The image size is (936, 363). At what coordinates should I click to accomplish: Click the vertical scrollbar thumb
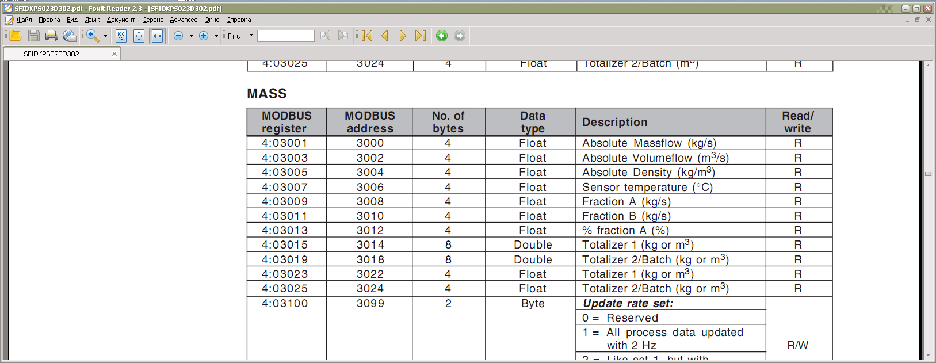[x=928, y=174]
